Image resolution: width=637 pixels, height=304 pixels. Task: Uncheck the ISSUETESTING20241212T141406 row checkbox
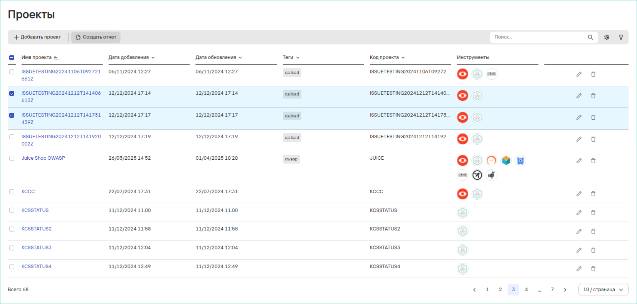pos(12,94)
